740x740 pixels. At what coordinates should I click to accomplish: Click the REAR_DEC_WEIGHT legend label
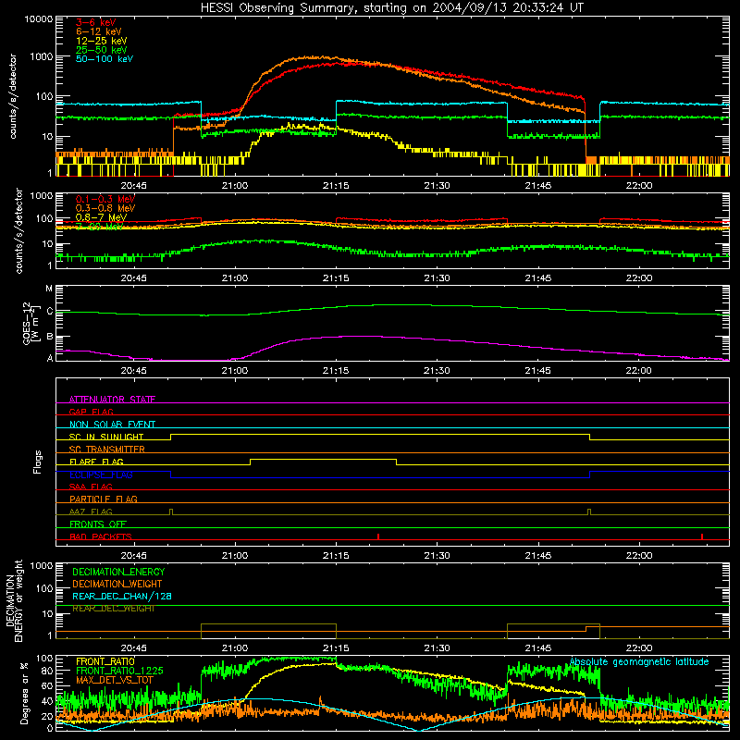pos(113,609)
